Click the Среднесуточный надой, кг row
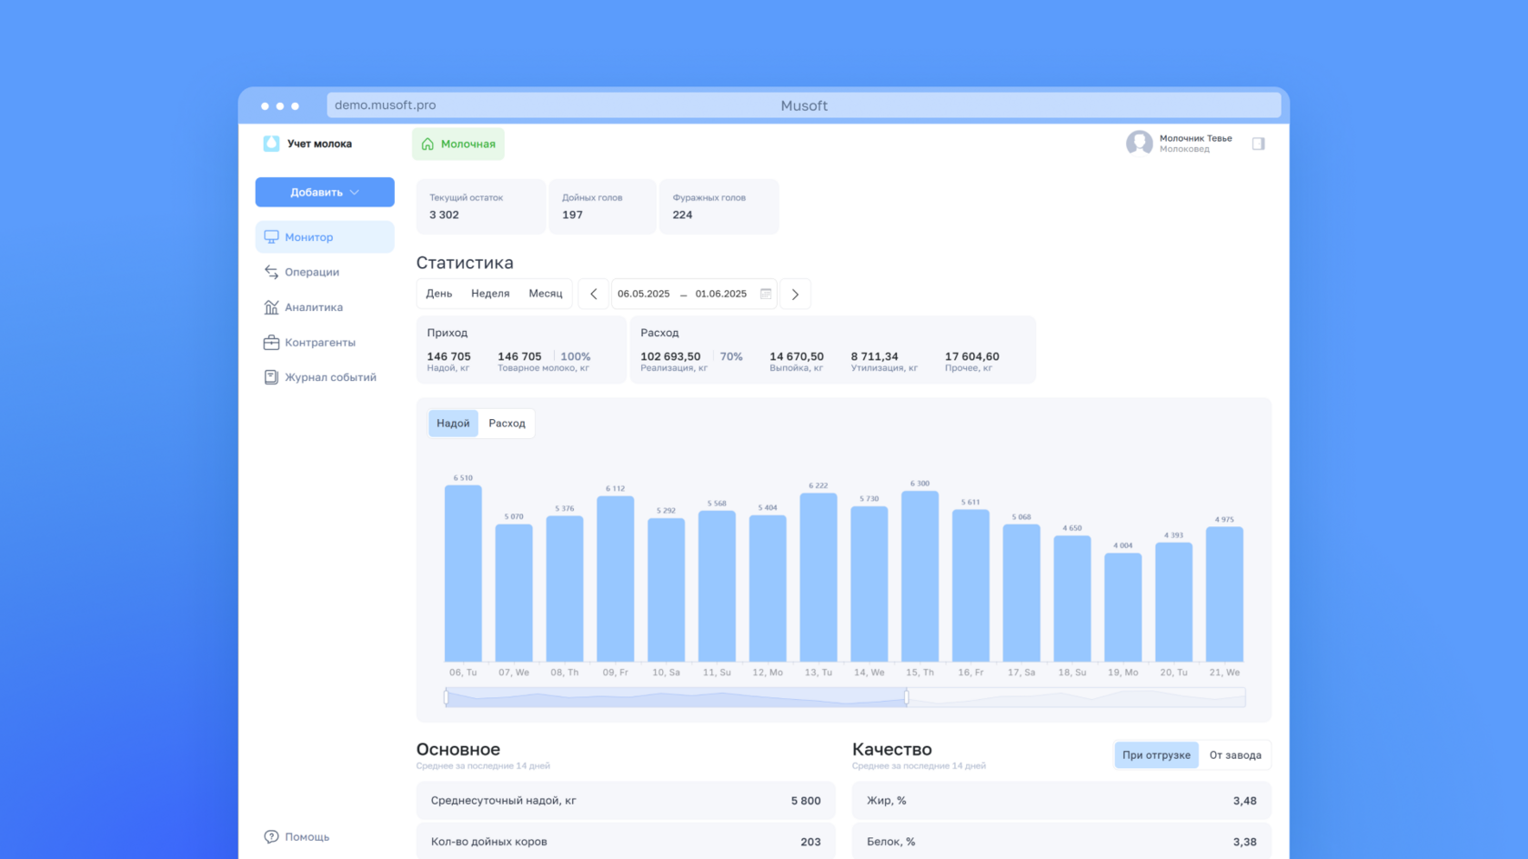Viewport: 1528px width, 859px height. click(x=625, y=801)
